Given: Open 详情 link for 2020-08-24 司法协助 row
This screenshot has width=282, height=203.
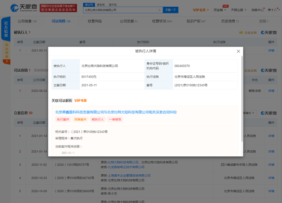Looking at the screenshot, I should coord(271,91).
